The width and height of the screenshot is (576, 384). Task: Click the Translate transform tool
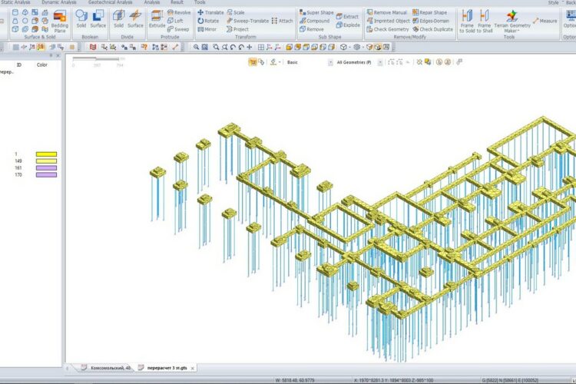[x=210, y=13]
